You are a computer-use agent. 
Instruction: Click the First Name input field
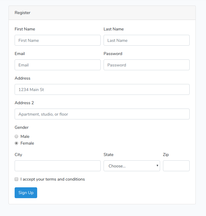point(58,40)
